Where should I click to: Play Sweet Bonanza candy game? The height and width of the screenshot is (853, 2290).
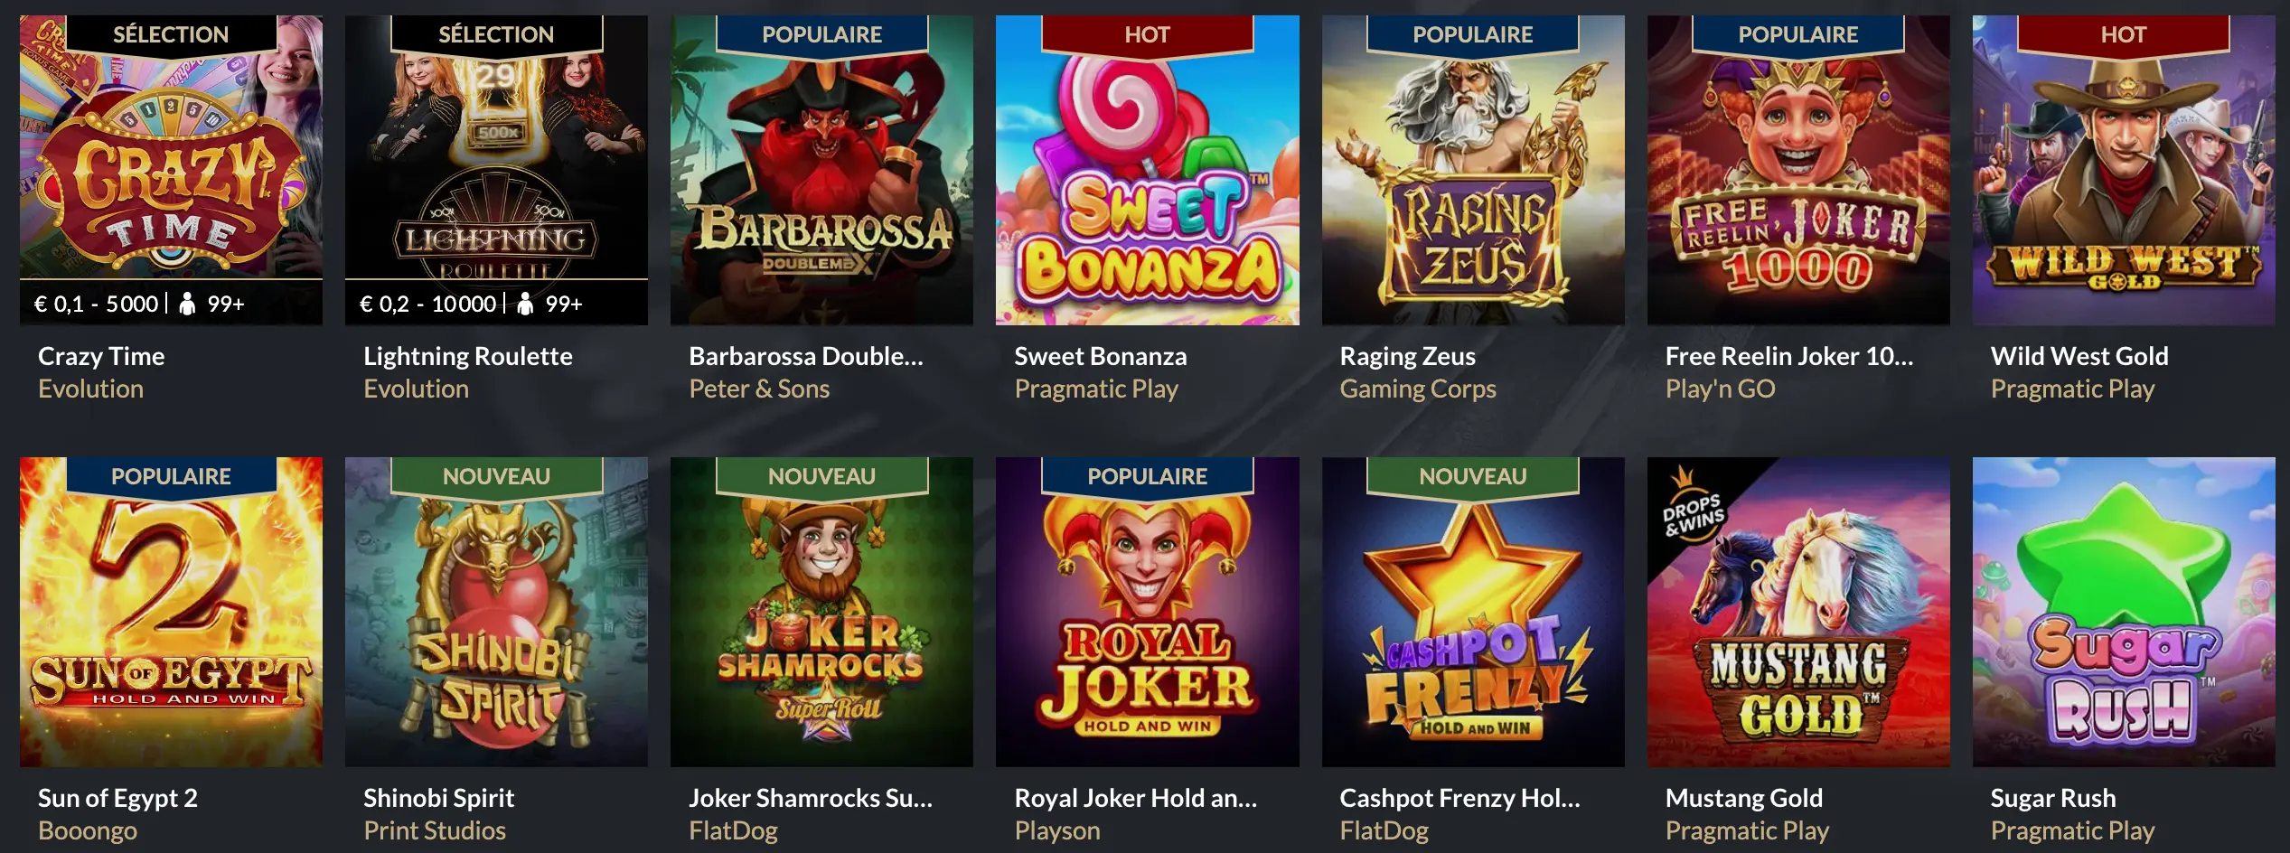pyautogui.click(x=1147, y=172)
